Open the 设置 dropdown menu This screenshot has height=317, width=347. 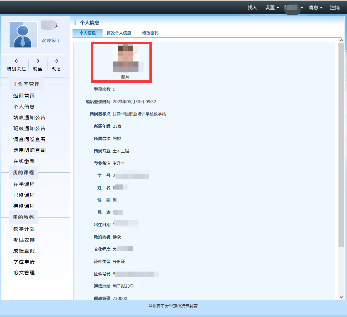point(272,8)
